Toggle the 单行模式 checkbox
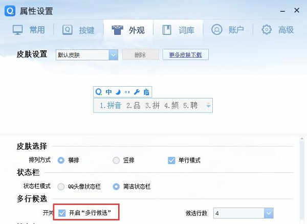This screenshot has height=224, width=307. 171,160
